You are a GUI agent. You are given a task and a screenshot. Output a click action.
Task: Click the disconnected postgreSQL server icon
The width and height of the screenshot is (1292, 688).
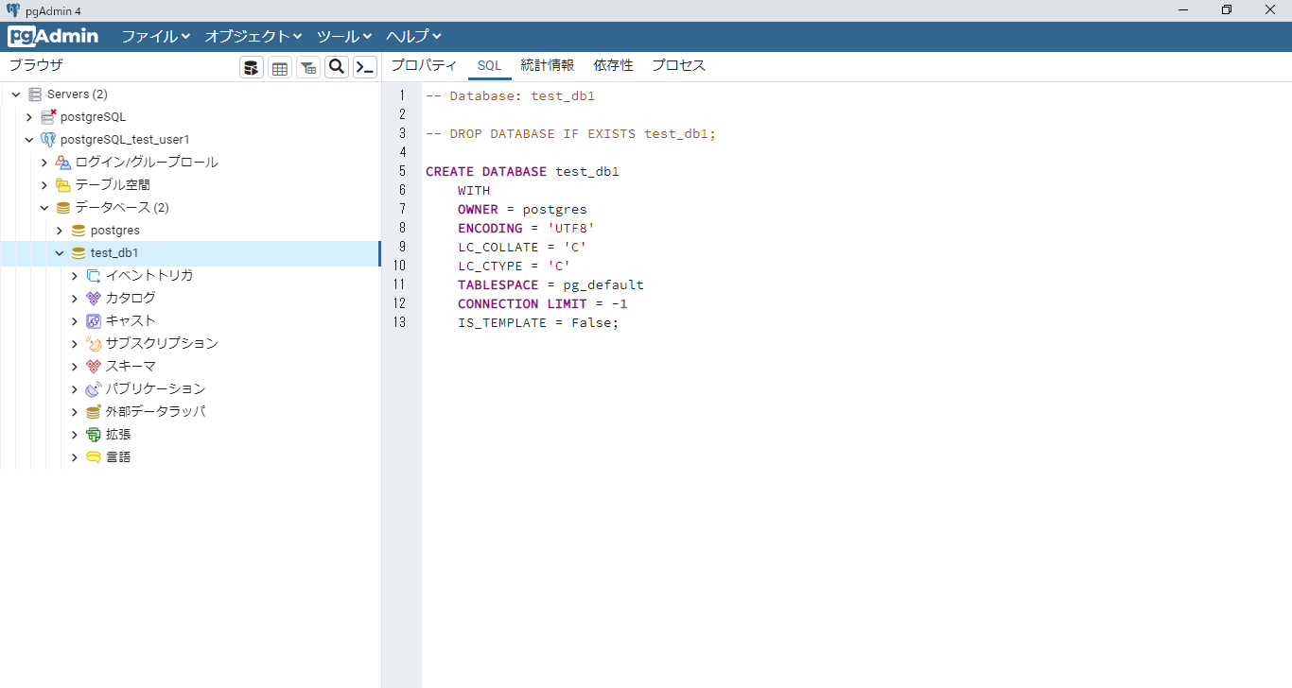tap(48, 117)
